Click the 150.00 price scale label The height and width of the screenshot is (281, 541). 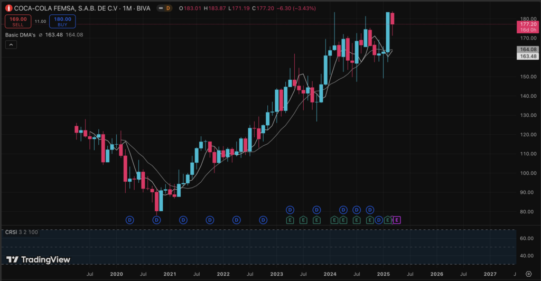(x=528, y=77)
